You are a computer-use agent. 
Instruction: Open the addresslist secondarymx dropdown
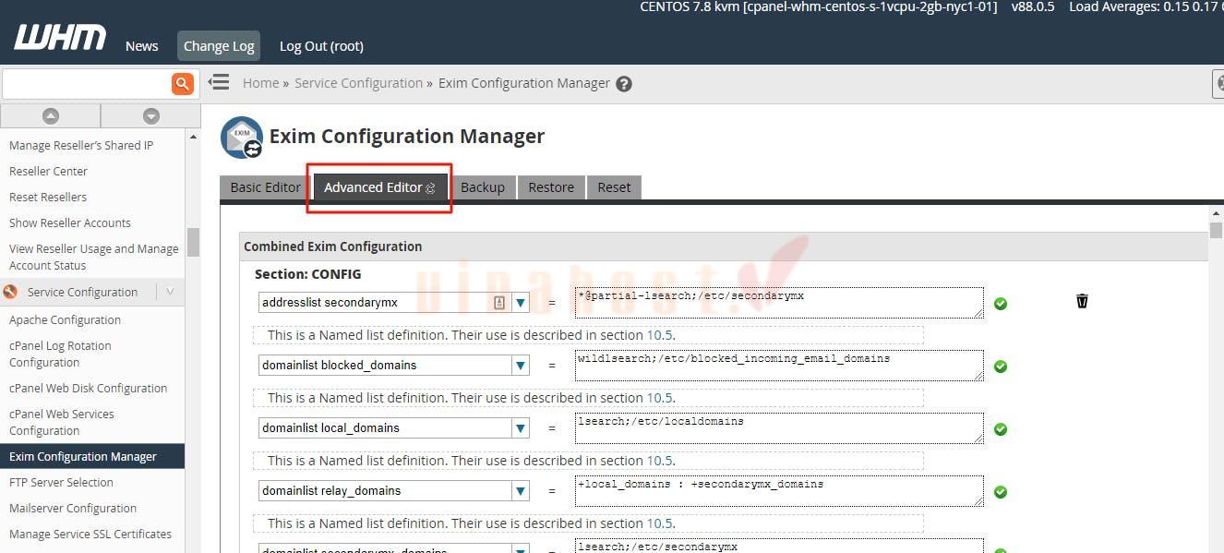pyautogui.click(x=521, y=302)
